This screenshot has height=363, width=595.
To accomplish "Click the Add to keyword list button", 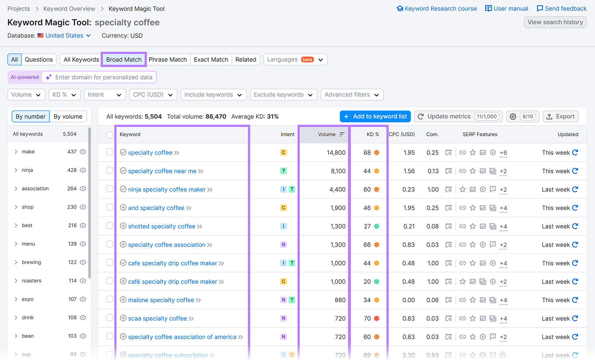I will pos(375,116).
